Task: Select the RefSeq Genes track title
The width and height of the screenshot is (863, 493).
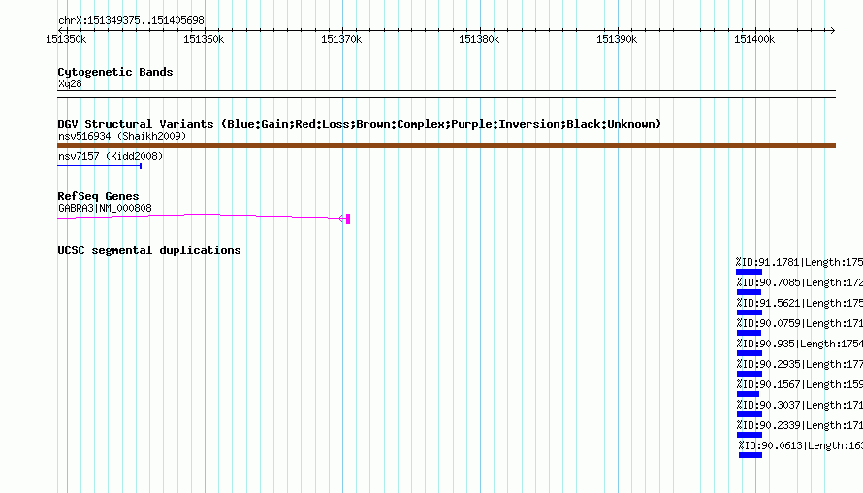Action: click(x=98, y=196)
